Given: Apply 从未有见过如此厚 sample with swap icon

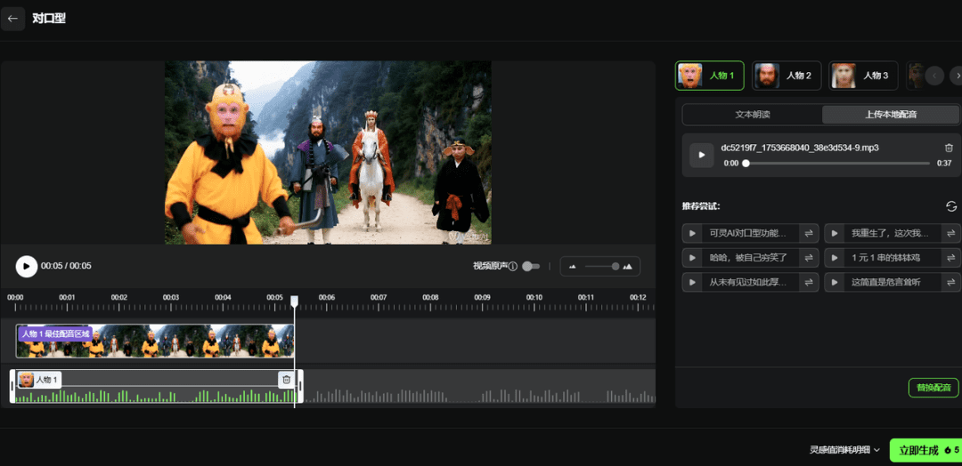Looking at the screenshot, I should coord(809,282).
